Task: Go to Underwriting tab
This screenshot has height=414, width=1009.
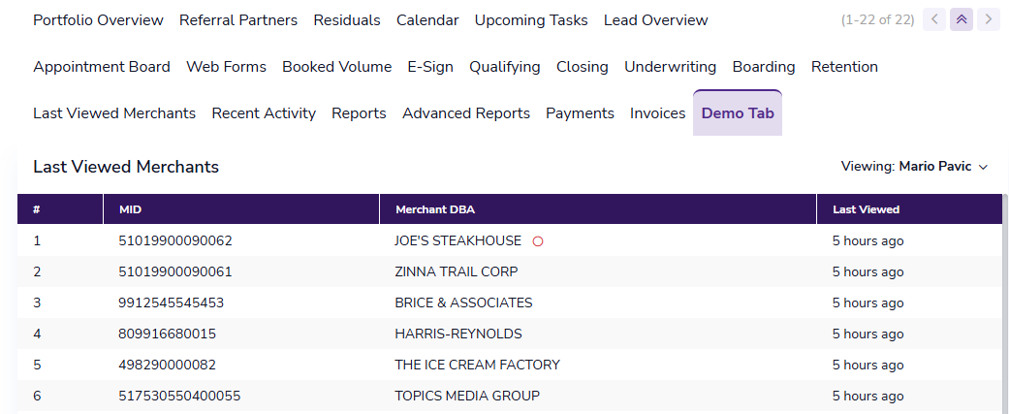Action: tap(670, 67)
